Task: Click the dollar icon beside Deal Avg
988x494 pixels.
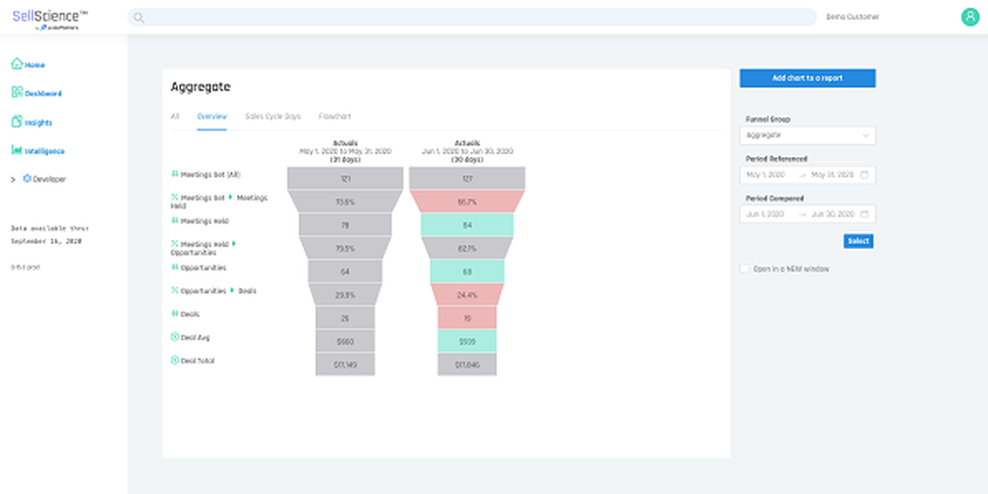Action: point(175,337)
